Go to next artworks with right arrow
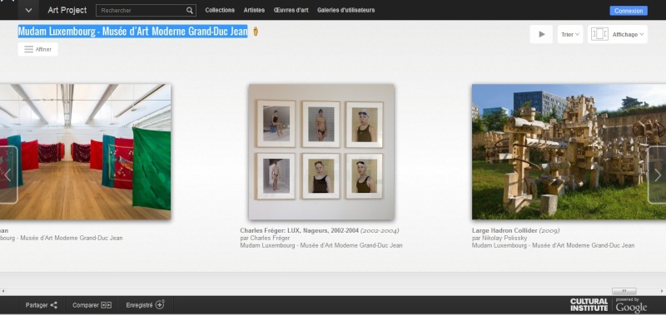This screenshot has width=666, height=315. click(x=657, y=175)
